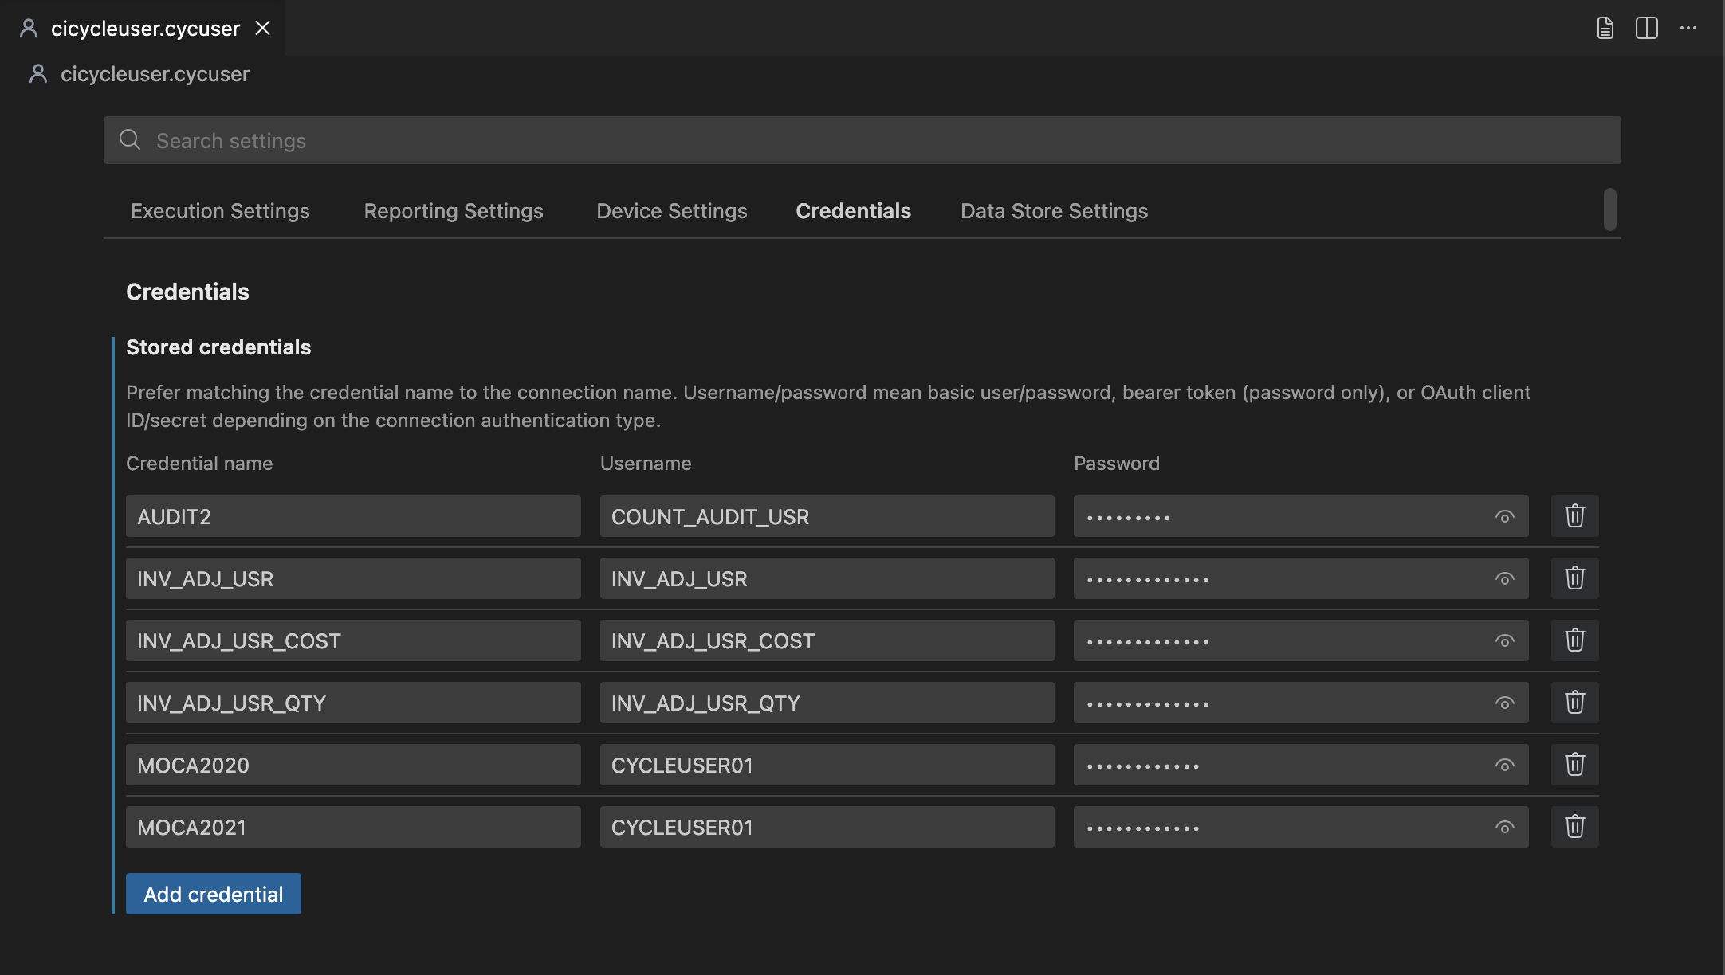Reveal the INV_ADJ_USR password

point(1504,579)
